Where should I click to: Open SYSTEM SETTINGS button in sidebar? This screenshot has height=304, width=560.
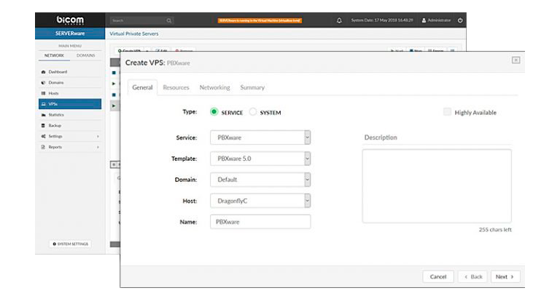point(70,244)
